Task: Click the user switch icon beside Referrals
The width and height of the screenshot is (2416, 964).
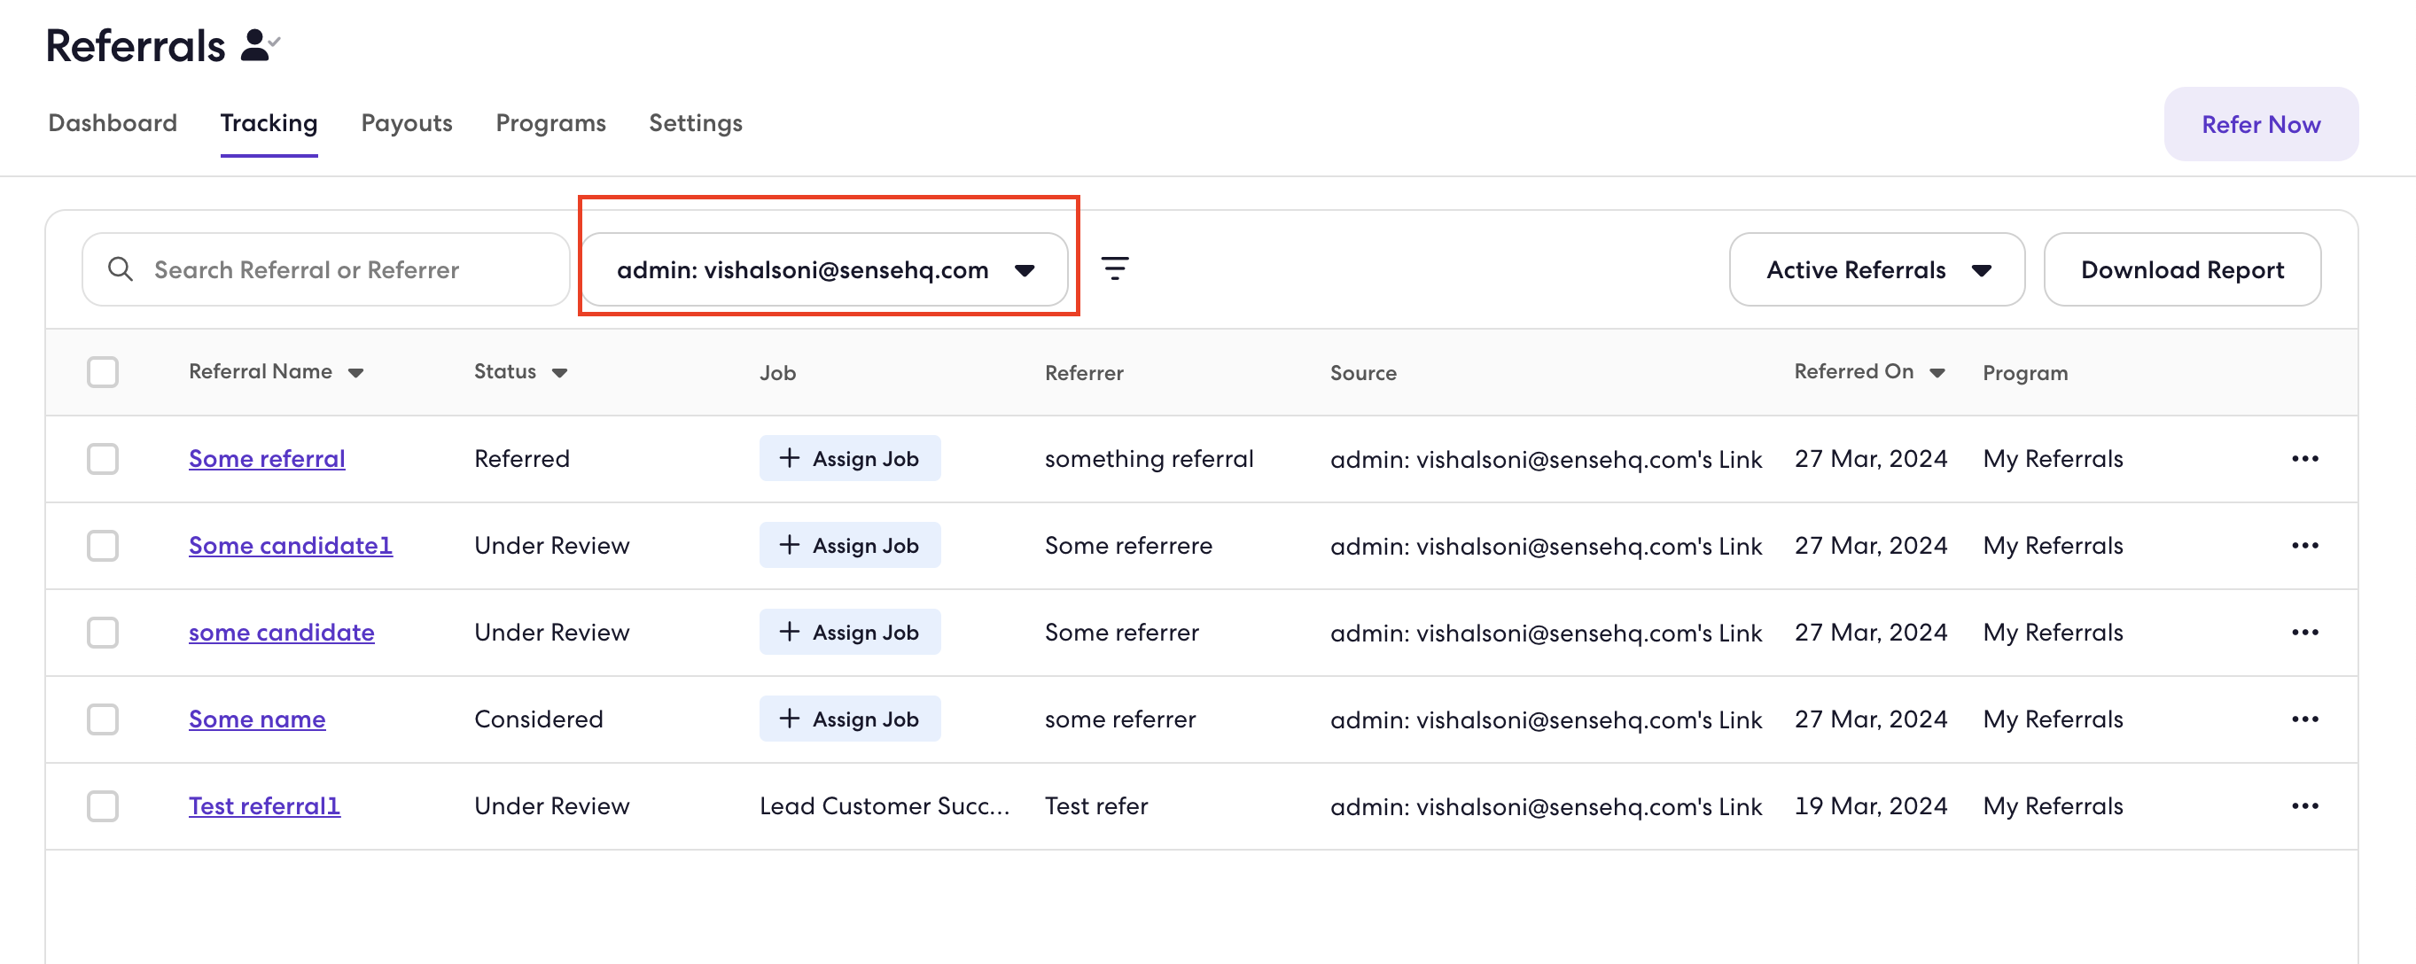Action: [260, 45]
